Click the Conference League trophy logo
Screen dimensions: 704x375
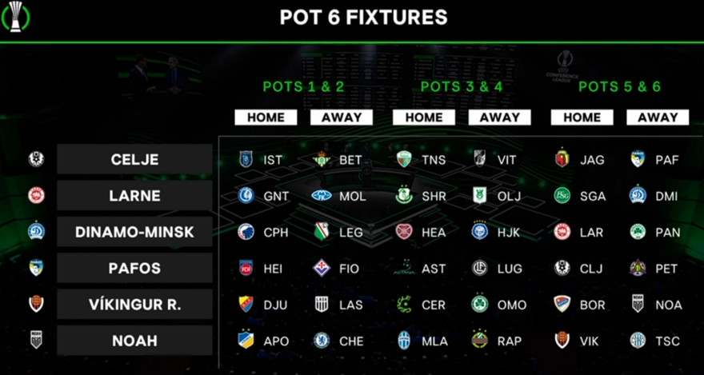pyautogui.click(x=16, y=17)
